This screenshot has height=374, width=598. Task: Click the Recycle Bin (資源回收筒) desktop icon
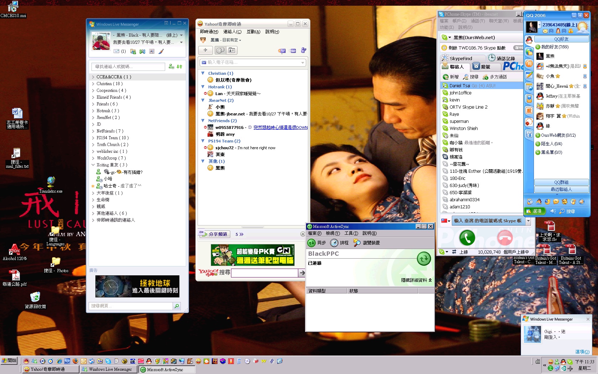coord(35,300)
